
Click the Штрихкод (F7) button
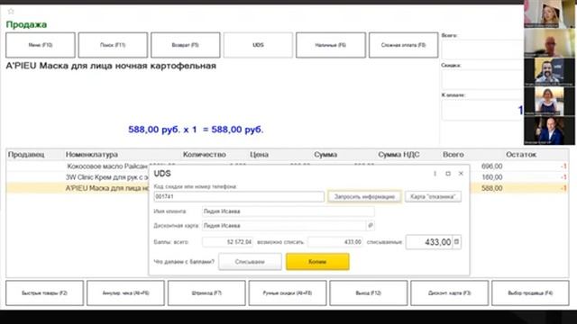(206, 293)
